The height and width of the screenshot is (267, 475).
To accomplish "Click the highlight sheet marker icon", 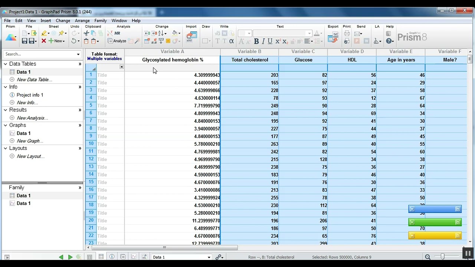I will 44,33.
